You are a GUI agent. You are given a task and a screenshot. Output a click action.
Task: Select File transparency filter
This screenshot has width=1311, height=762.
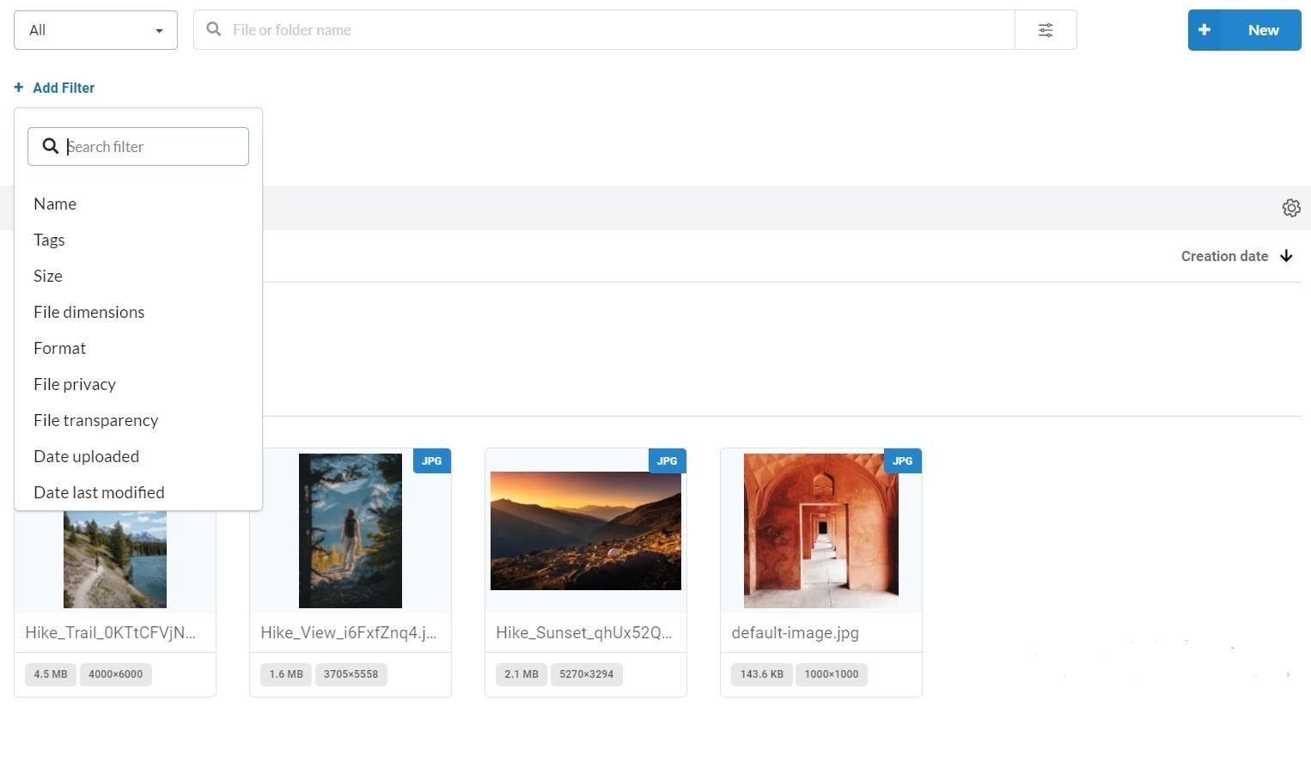[x=96, y=420]
